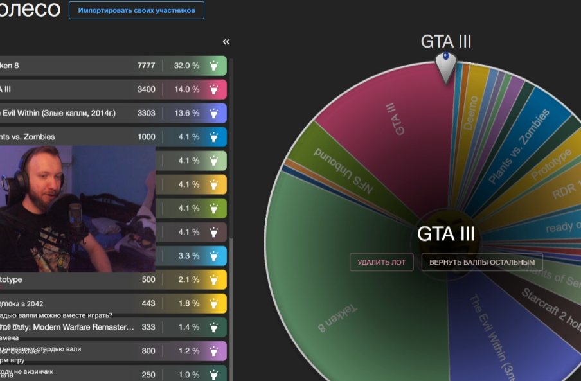This screenshot has width=581, height=381.
Task: Click the highlight icon in the GTA III row
Action: coord(214,89)
